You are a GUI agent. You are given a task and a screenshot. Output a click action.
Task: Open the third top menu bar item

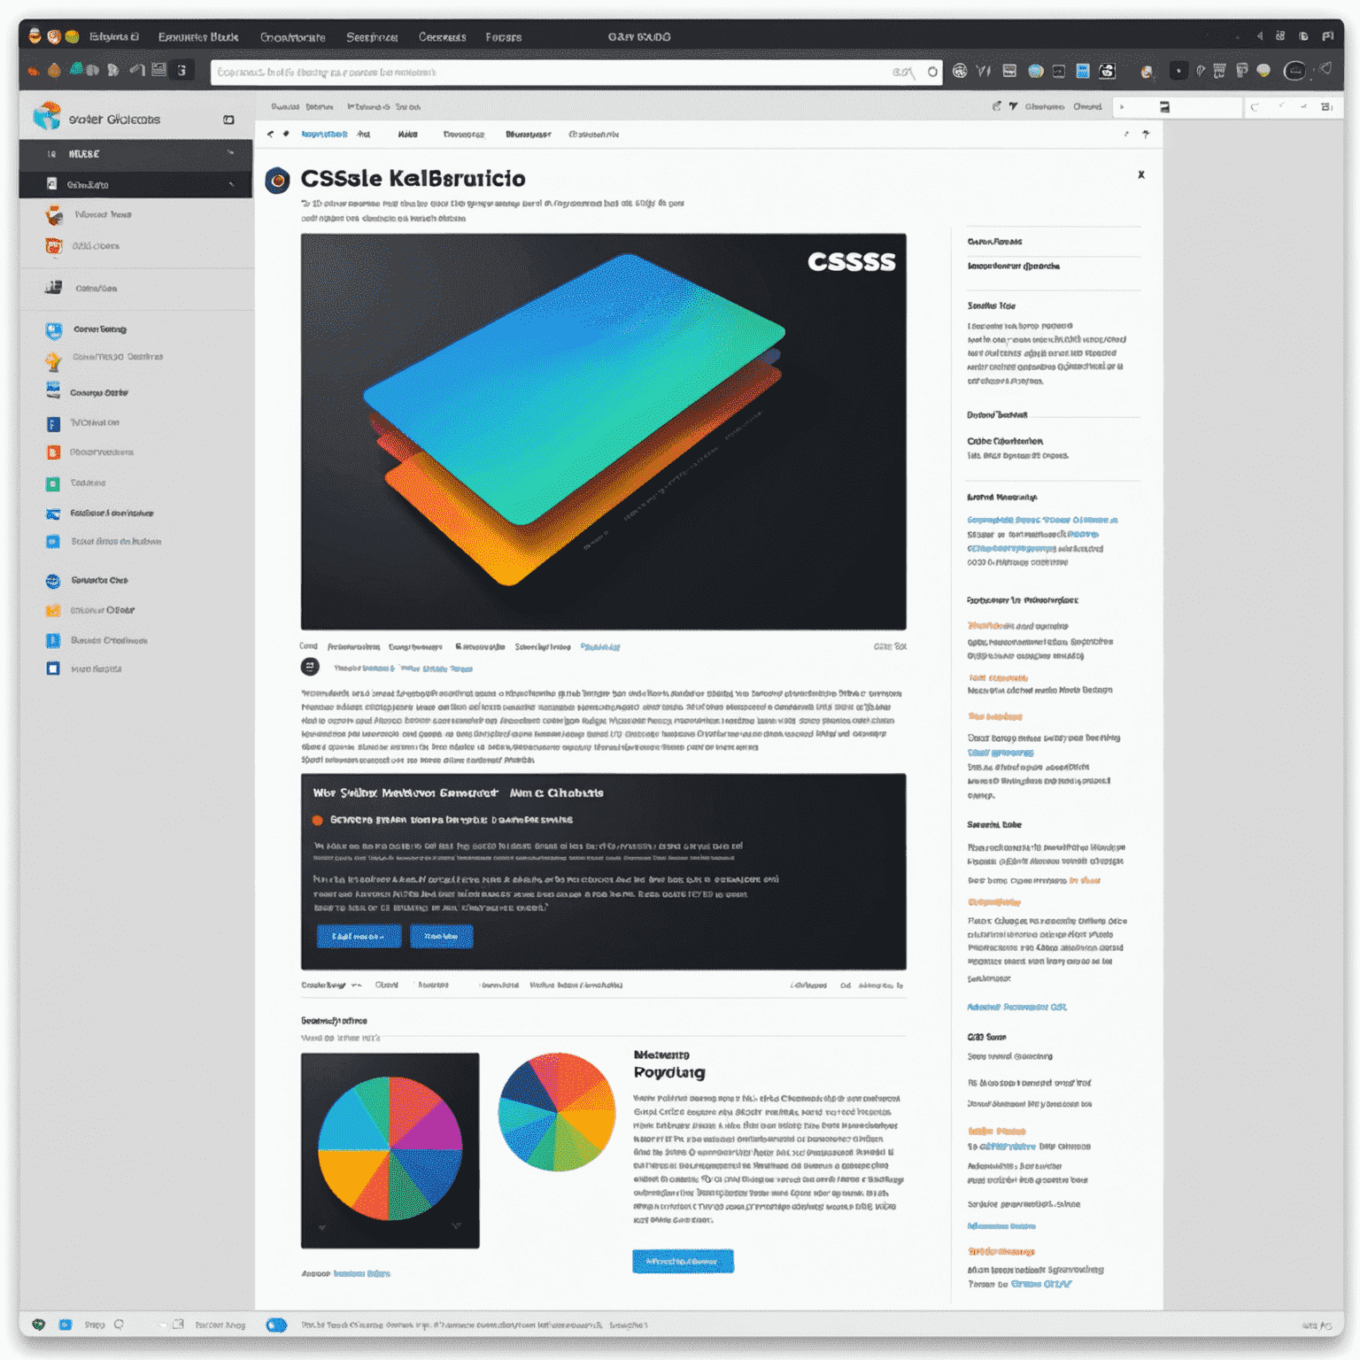click(x=293, y=37)
